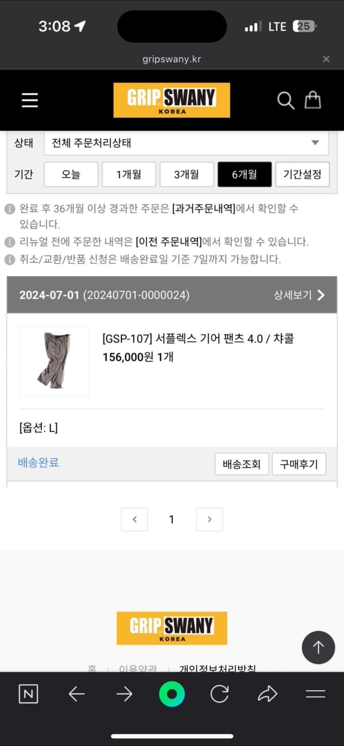
Task: Open the hamburger menu
Action: pos(29,100)
